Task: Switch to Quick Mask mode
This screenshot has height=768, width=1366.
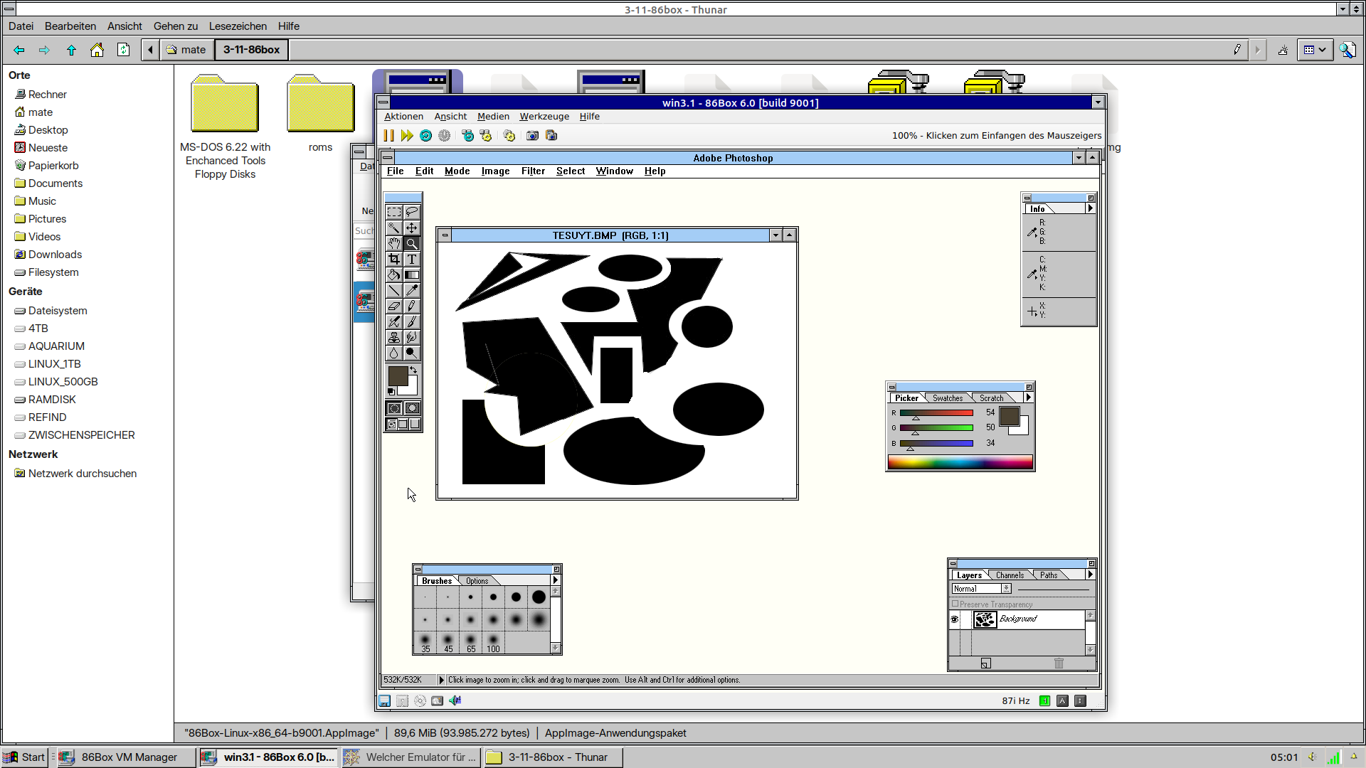Action: pos(412,408)
